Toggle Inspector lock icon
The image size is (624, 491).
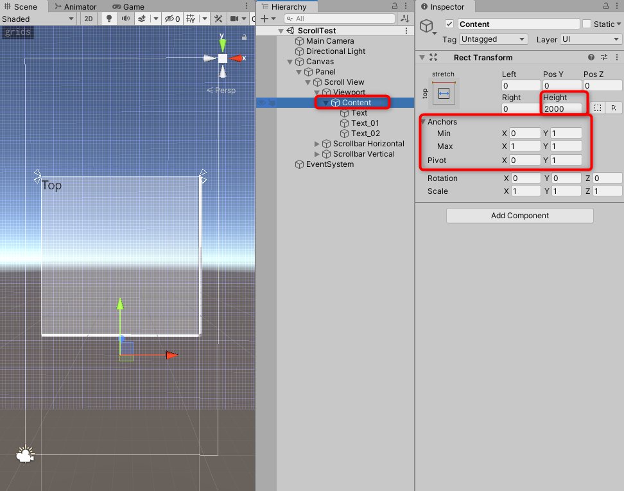605,6
